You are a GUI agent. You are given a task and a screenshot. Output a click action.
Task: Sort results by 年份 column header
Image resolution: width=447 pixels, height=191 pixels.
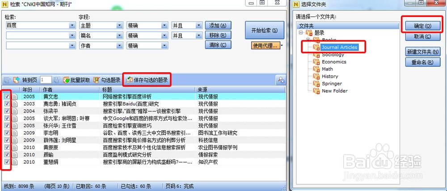(30, 89)
